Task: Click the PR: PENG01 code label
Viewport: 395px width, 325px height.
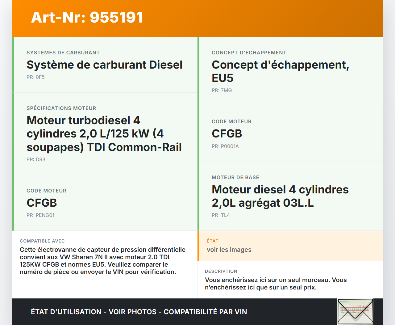Action: tap(40, 215)
